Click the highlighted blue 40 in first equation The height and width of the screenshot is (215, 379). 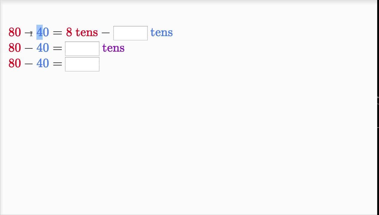coord(43,32)
